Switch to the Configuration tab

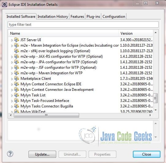point(114,17)
